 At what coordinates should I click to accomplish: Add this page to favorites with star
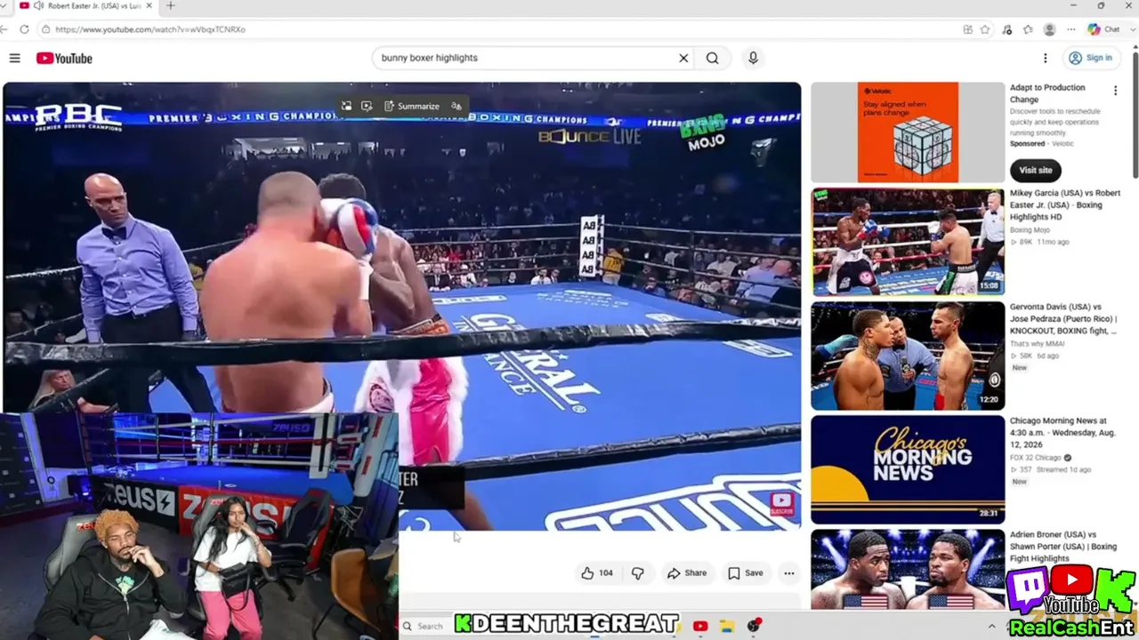pyautogui.click(x=985, y=29)
